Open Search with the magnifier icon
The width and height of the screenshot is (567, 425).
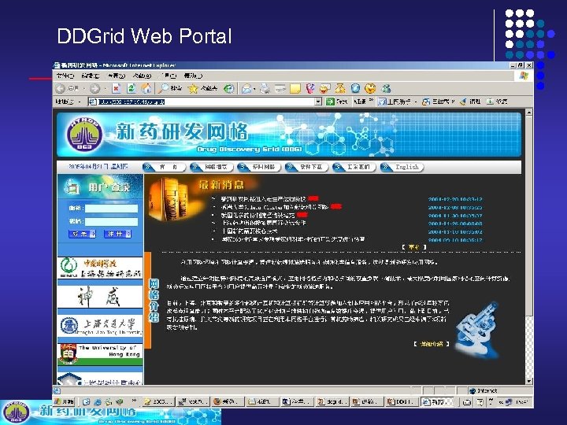pos(171,88)
